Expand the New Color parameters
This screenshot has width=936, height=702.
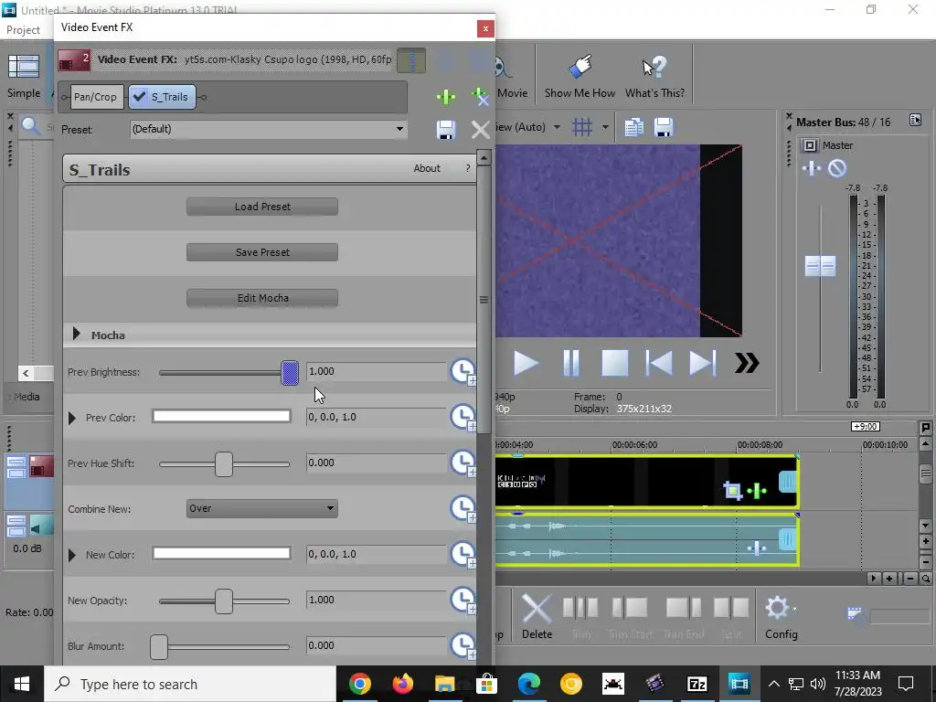[x=72, y=555]
